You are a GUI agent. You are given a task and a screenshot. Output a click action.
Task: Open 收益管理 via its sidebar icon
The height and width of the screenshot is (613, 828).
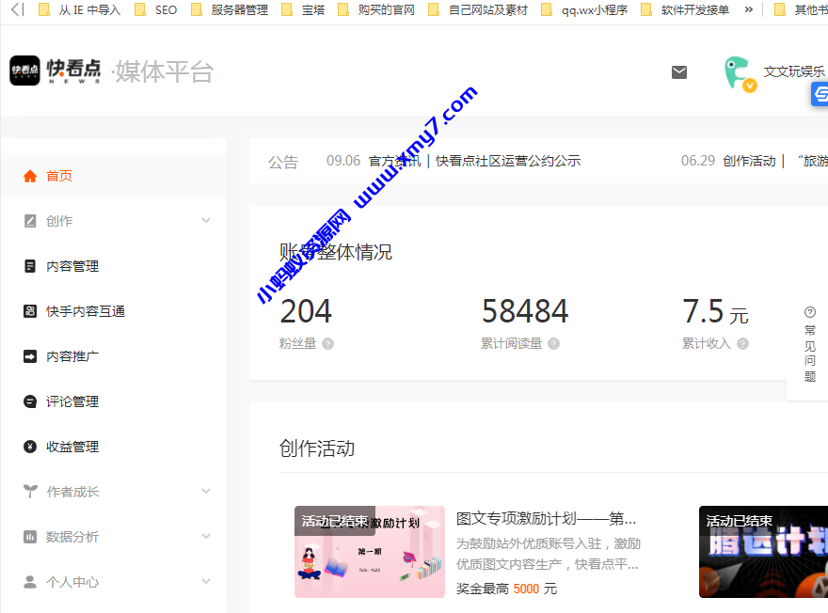(28, 446)
